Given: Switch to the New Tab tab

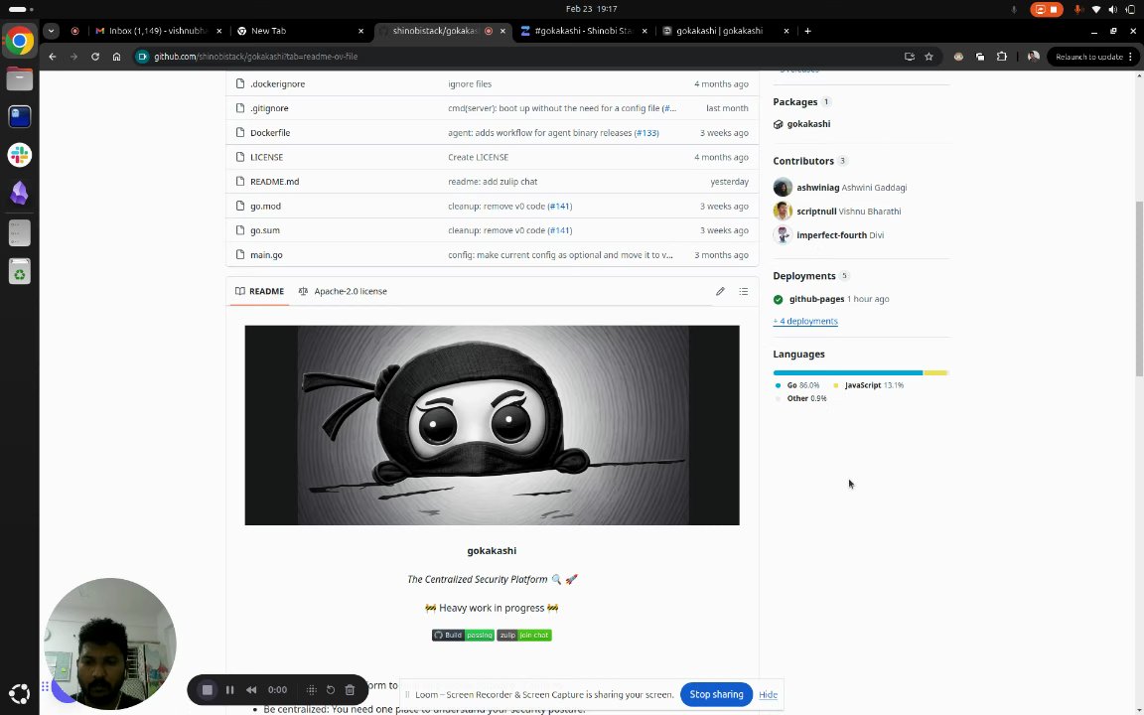Looking at the screenshot, I should click(x=299, y=31).
